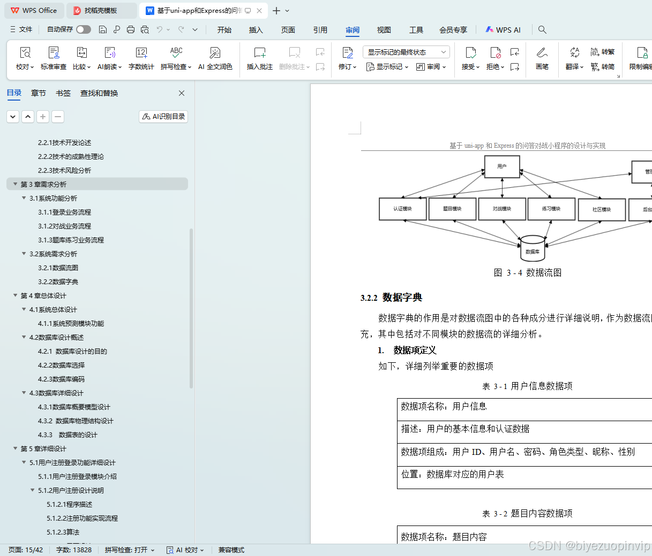The image size is (652, 556).
Task: Click the print icon in quick toolbar
Action: click(131, 29)
